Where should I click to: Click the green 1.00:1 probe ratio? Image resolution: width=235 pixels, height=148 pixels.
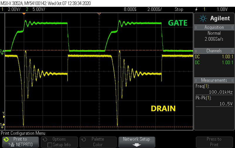(x=227, y=62)
